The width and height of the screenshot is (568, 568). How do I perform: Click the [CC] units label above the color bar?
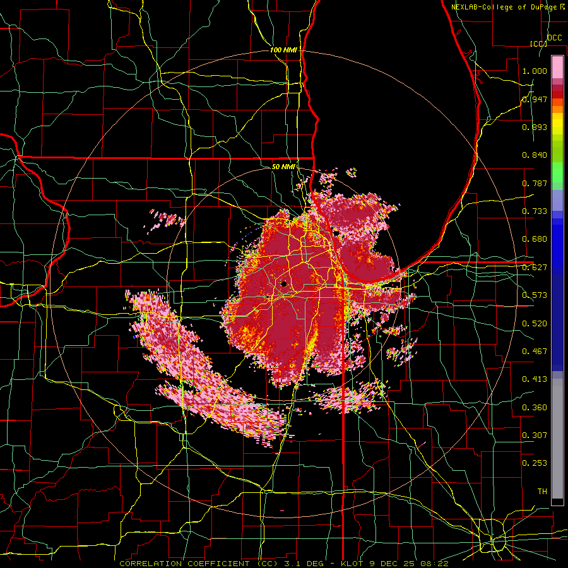click(539, 44)
